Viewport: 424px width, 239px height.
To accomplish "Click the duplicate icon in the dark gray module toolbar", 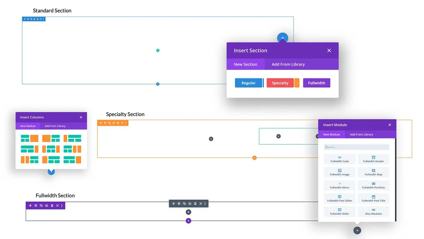I will [x=184, y=204].
